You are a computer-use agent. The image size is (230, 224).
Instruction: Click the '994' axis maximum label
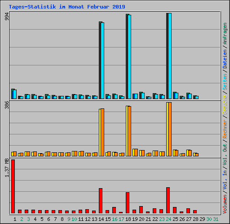coord(7,17)
